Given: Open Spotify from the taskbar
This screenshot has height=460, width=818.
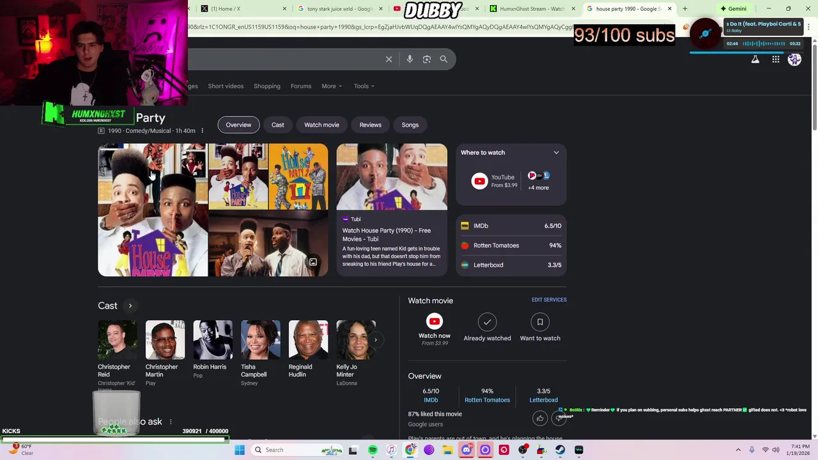Looking at the screenshot, I should click(x=373, y=450).
